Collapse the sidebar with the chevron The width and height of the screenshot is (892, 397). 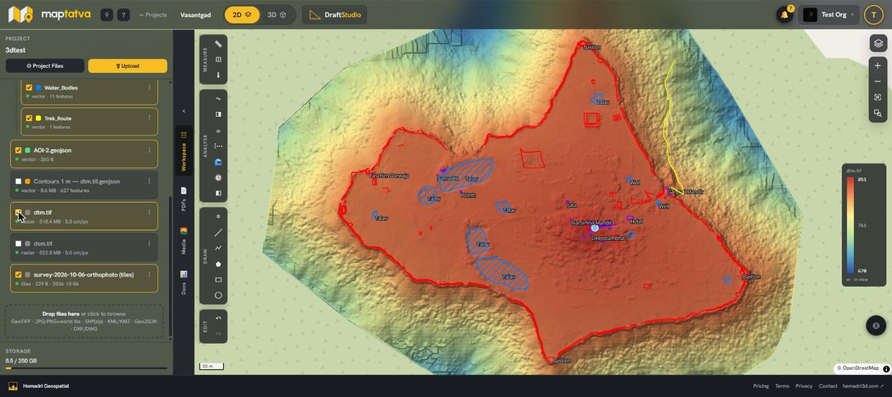(x=183, y=111)
